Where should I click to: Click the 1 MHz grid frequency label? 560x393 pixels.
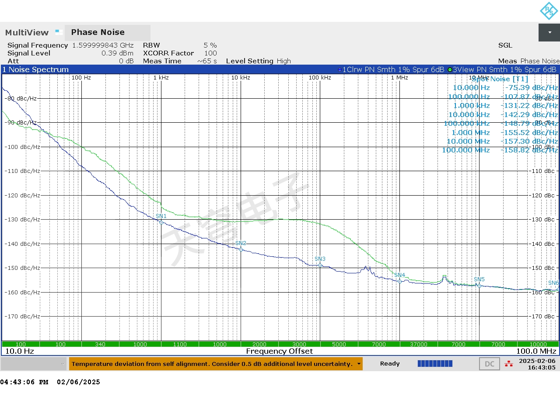[399, 78]
